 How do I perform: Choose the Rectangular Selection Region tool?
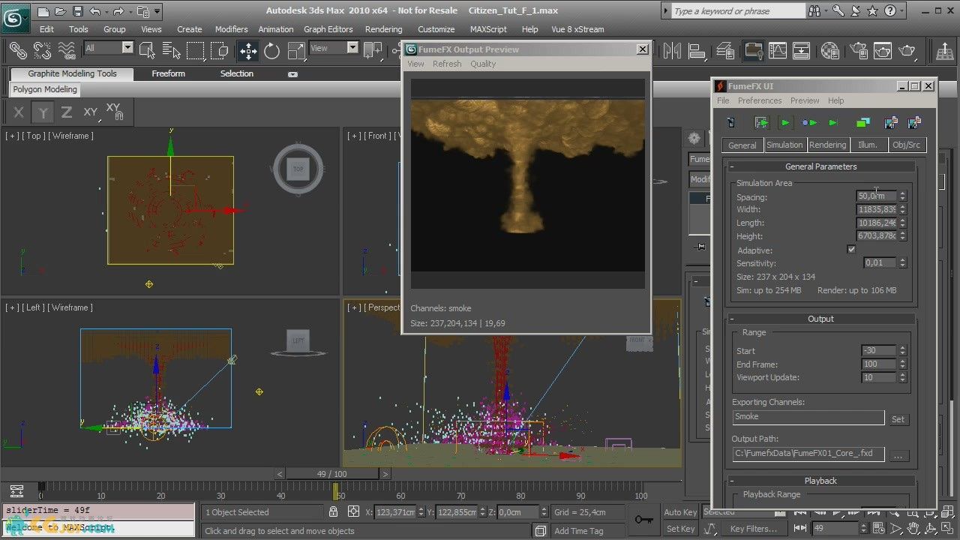[x=196, y=50]
